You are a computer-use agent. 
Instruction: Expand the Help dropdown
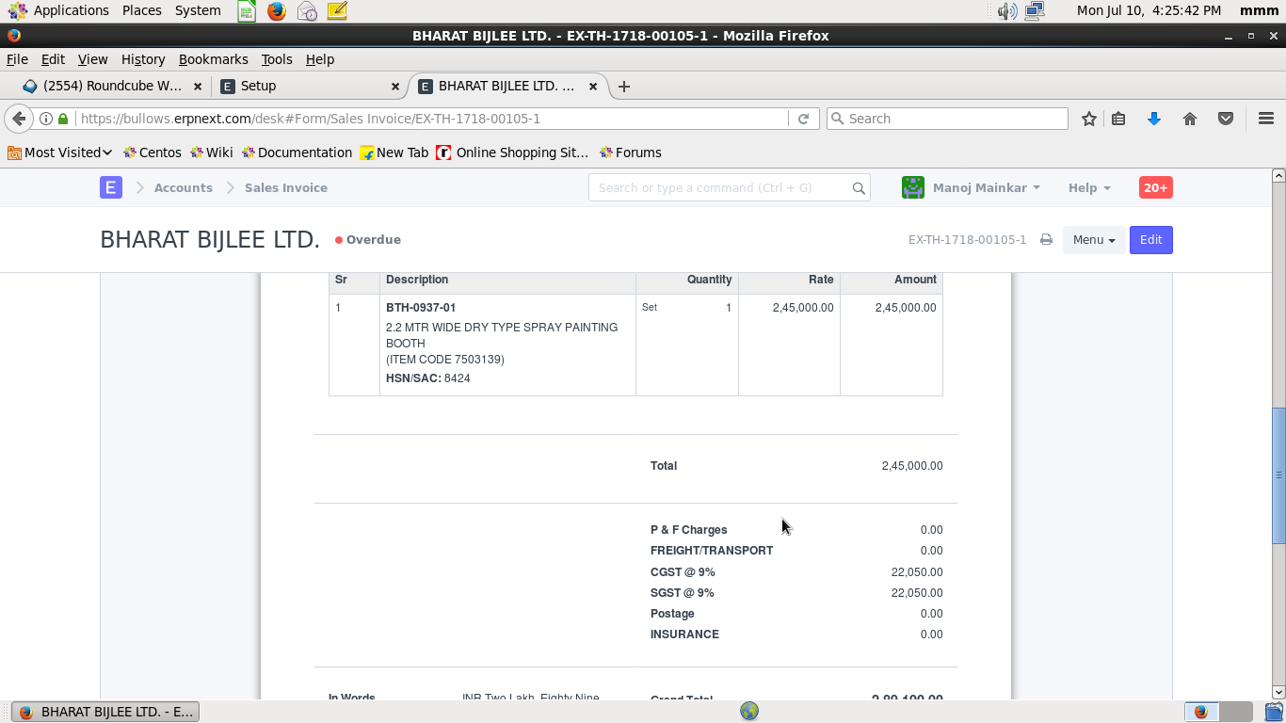point(1089,187)
